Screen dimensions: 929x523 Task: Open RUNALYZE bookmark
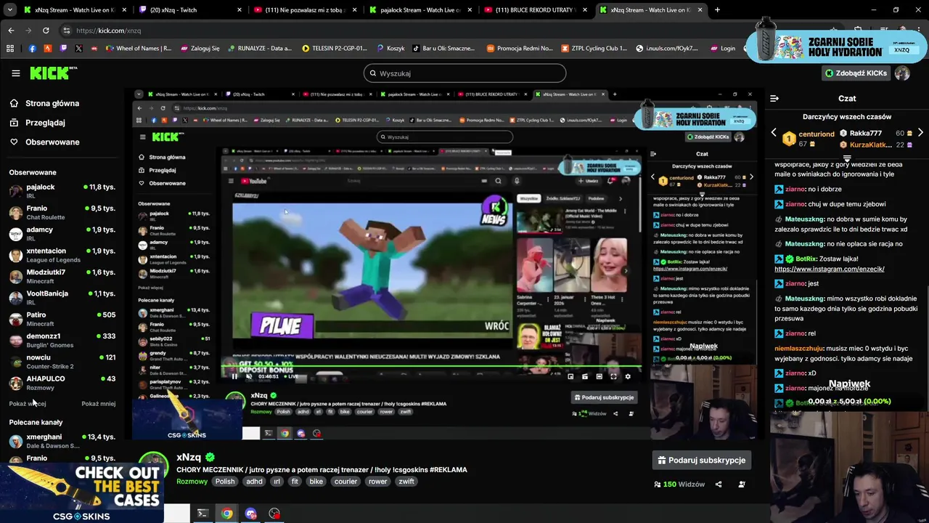click(258, 49)
